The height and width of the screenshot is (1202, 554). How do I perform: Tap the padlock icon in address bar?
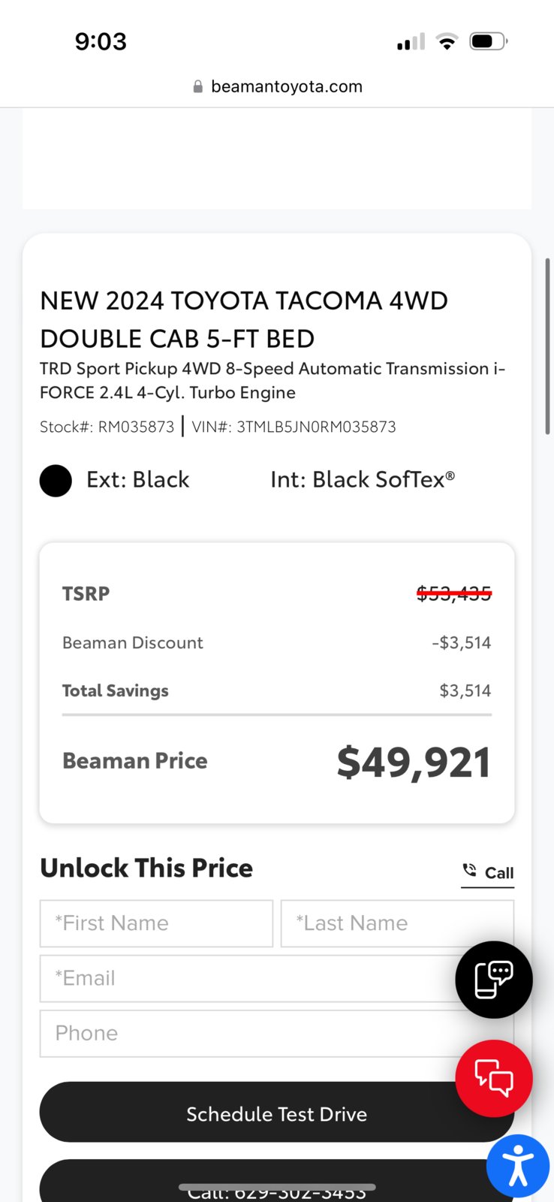click(x=198, y=86)
